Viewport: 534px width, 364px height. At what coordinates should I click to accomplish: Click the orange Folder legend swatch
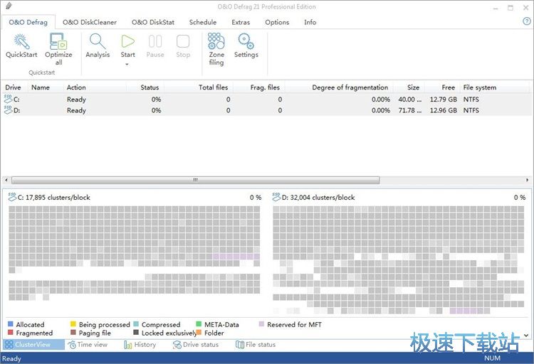[x=199, y=332]
